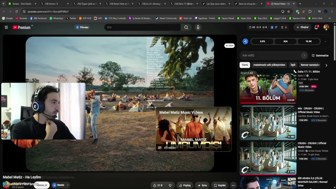Open more actions three-dot menu

[x=233, y=185]
